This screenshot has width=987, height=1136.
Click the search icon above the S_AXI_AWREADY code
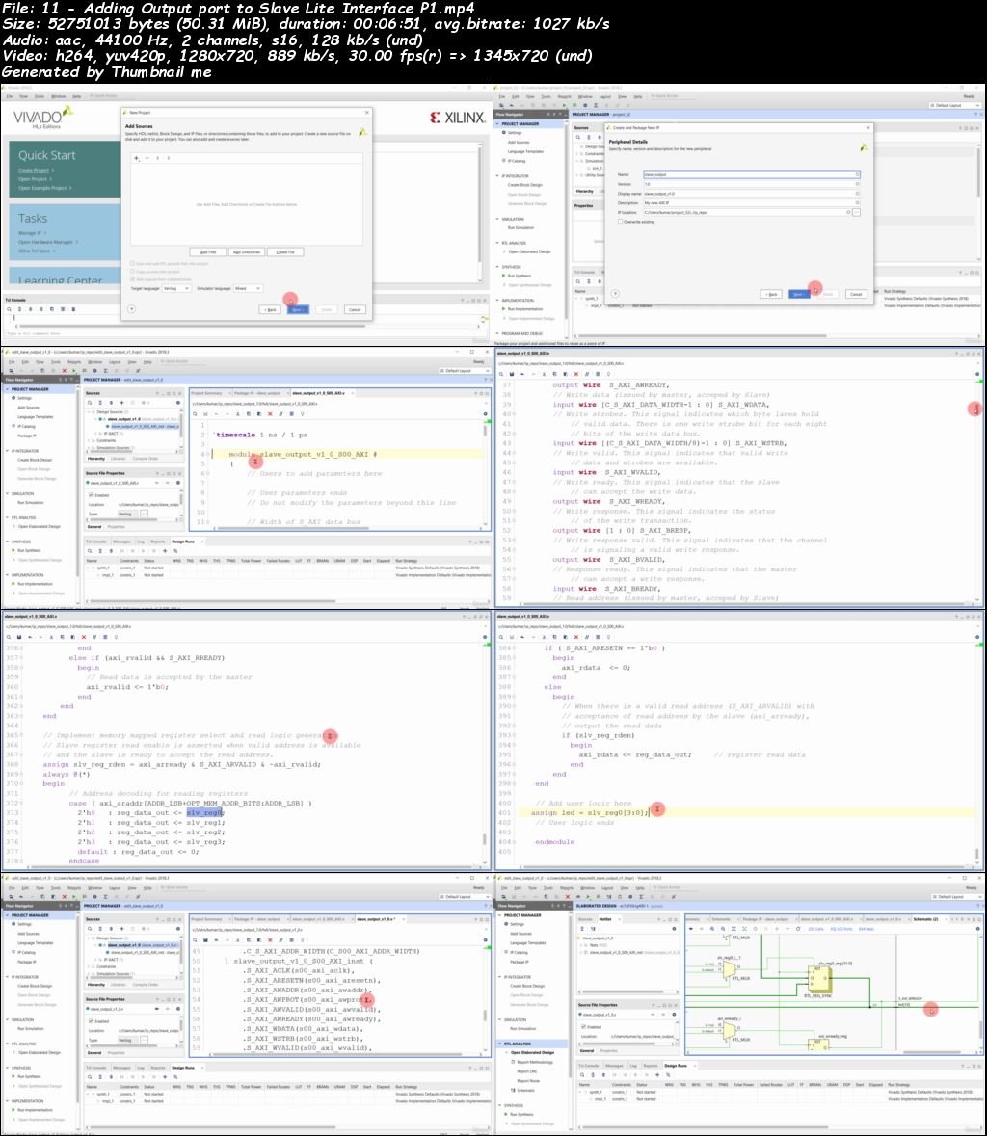pos(501,374)
